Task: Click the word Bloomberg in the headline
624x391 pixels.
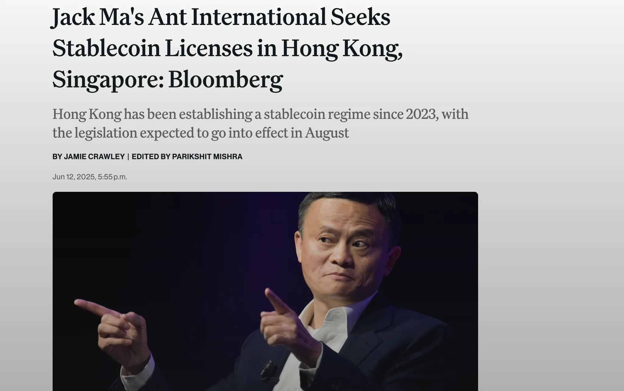Action: [225, 79]
